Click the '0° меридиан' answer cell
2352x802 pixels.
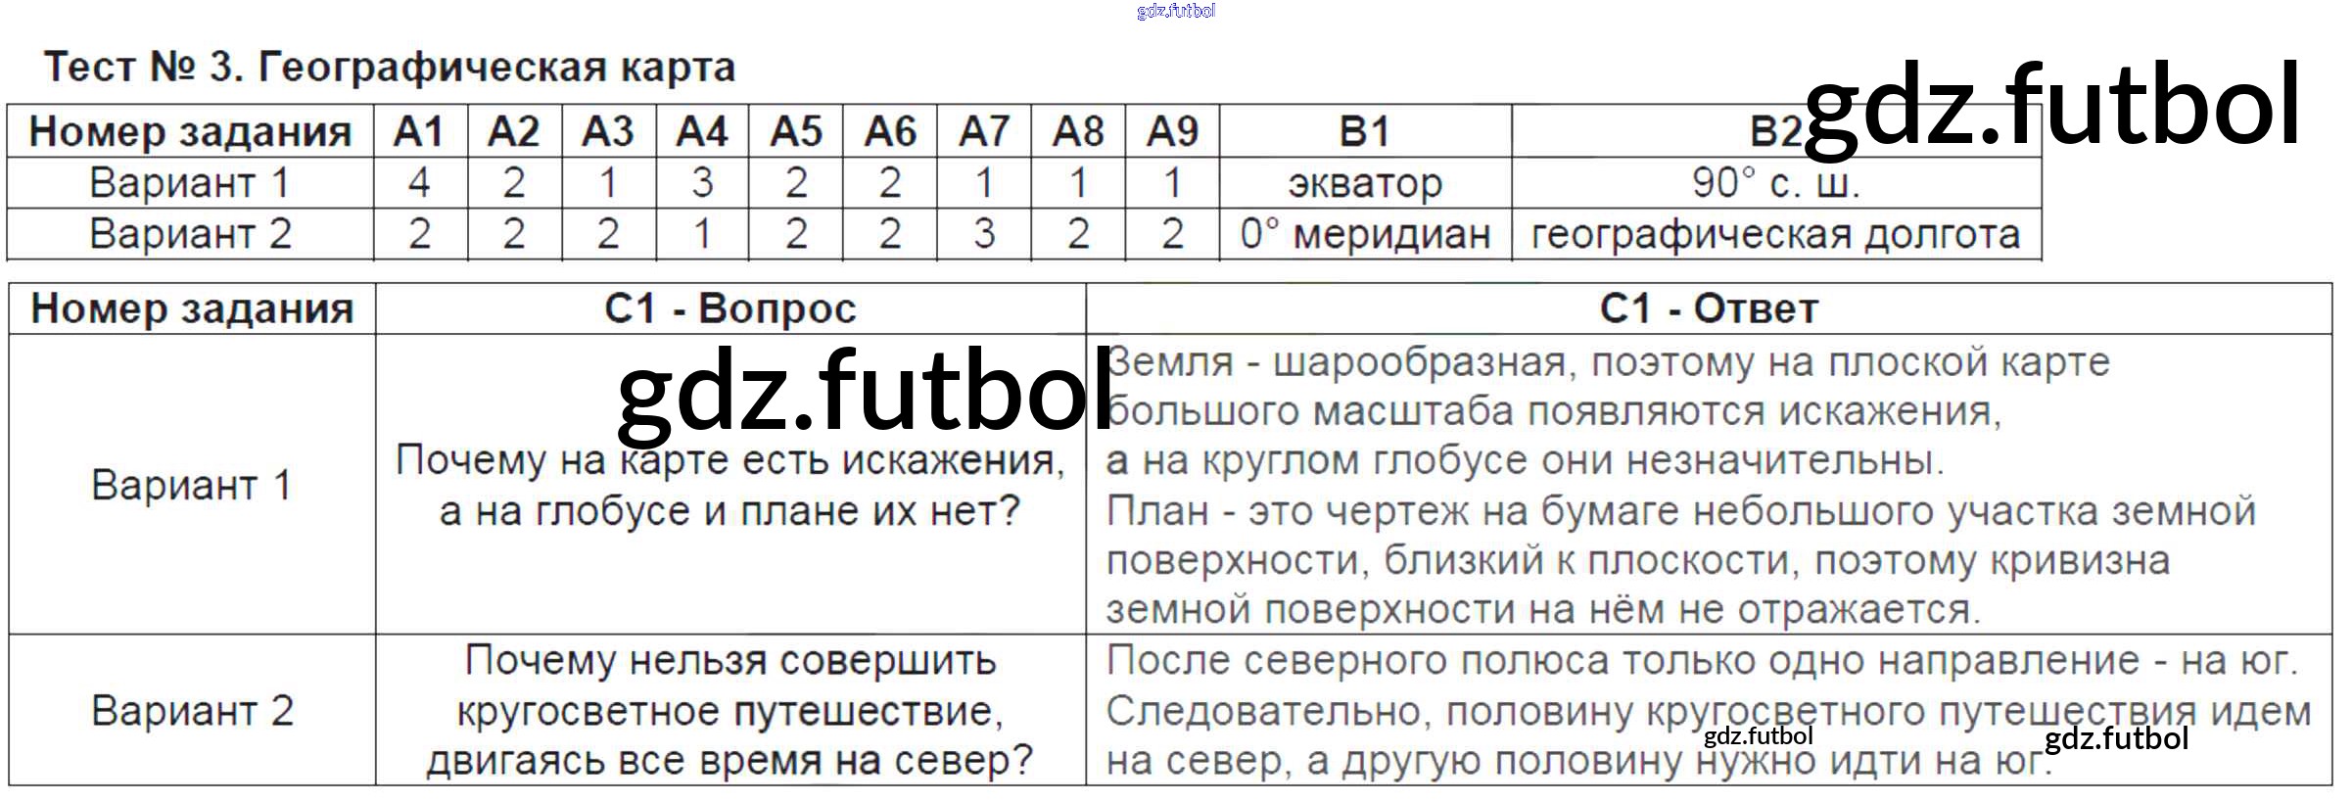pyautogui.click(x=1364, y=234)
